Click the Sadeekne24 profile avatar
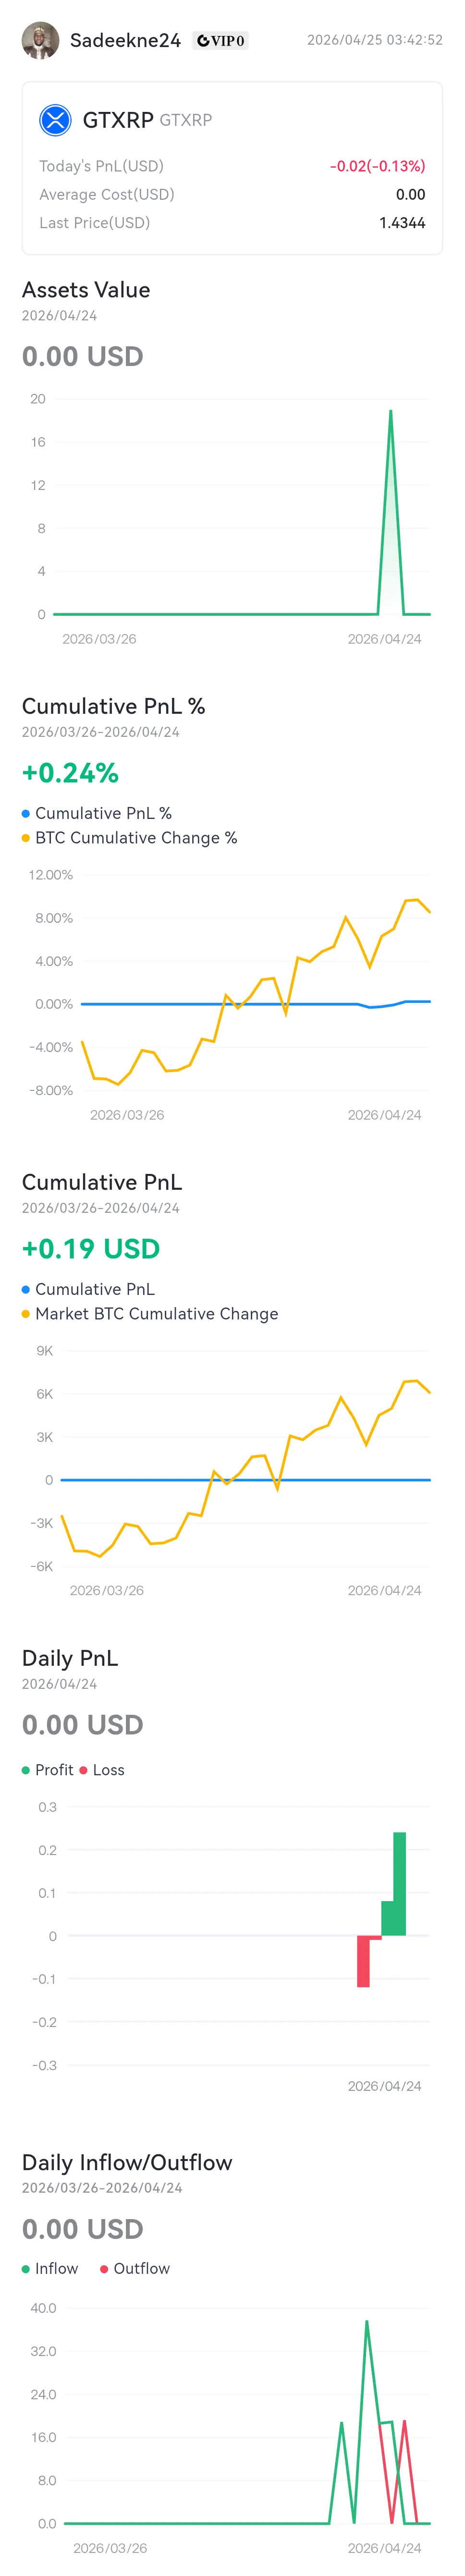 (40, 40)
